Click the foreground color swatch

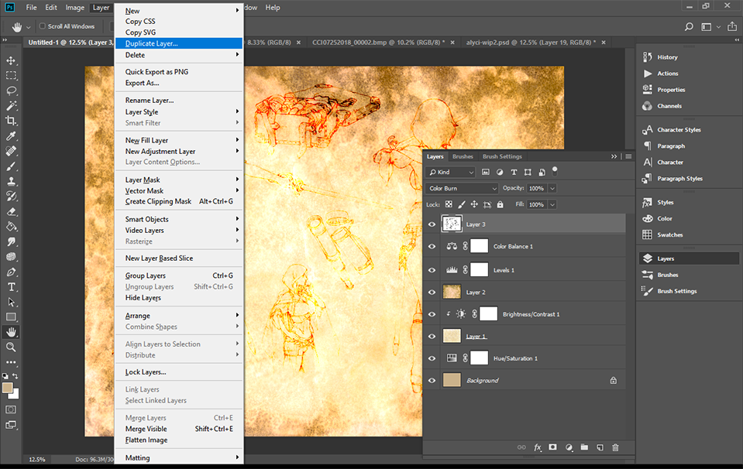[7, 388]
